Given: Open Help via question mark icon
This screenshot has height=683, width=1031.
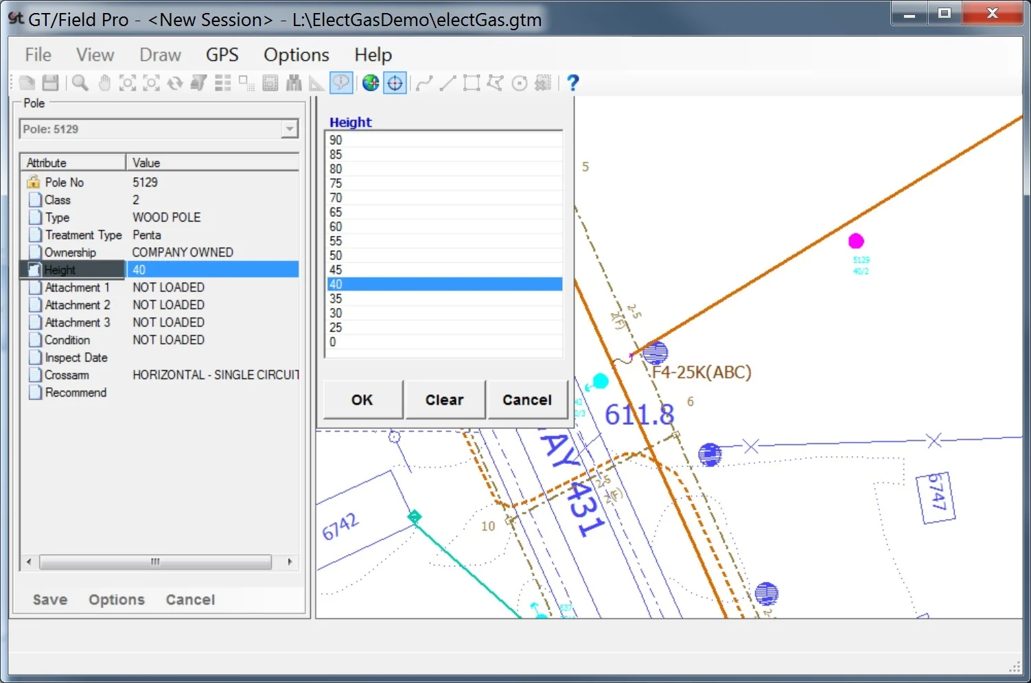Looking at the screenshot, I should point(573,83).
